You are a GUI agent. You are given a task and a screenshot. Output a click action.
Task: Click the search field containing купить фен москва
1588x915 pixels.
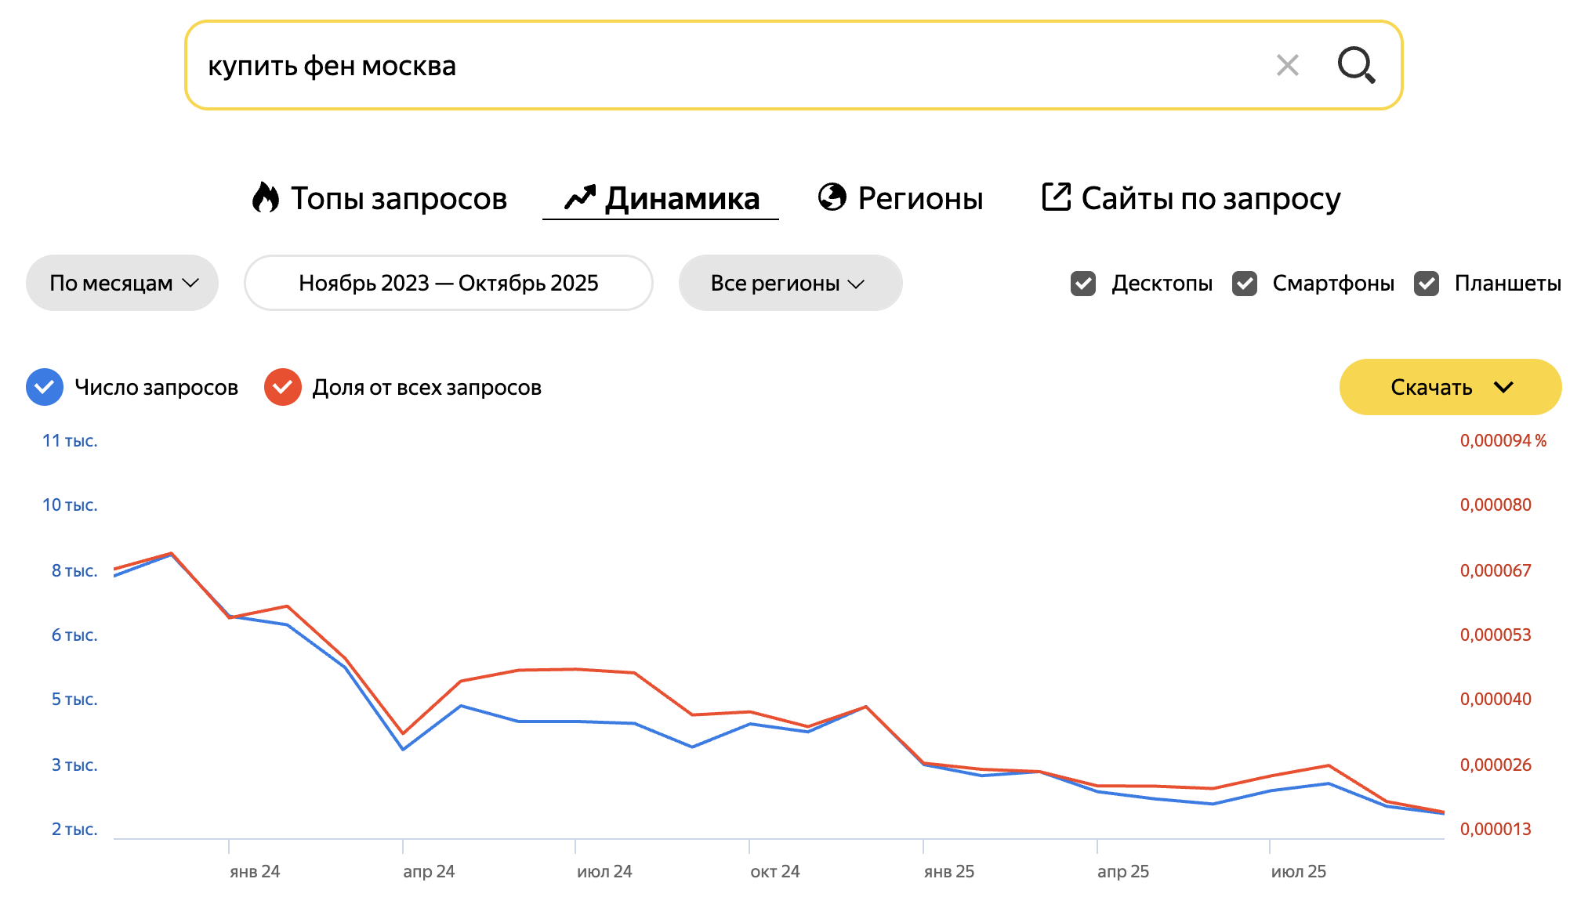point(705,66)
